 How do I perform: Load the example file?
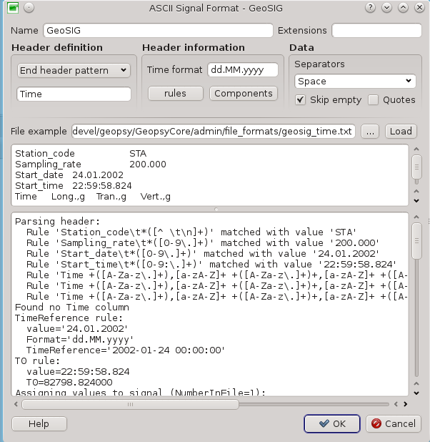click(401, 132)
